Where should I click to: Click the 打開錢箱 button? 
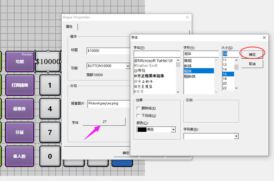pyautogui.click(x=20, y=85)
